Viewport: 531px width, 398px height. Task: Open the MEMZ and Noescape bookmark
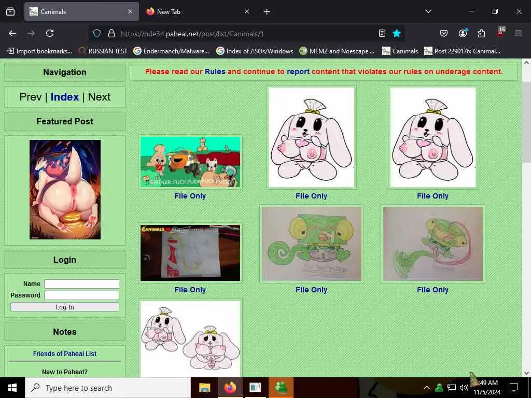pos(337,51)
